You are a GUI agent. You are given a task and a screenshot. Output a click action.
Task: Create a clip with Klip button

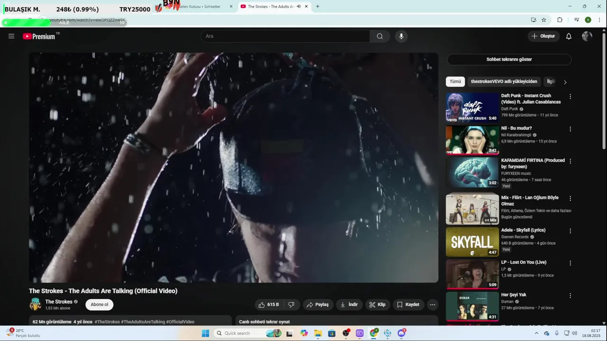pyautogui.click(x=377, y=305)
